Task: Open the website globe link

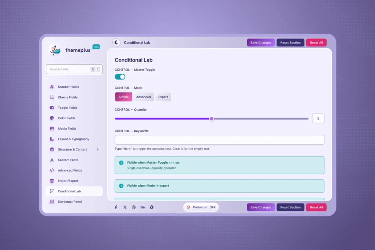Action: click(x=152, y=207)
